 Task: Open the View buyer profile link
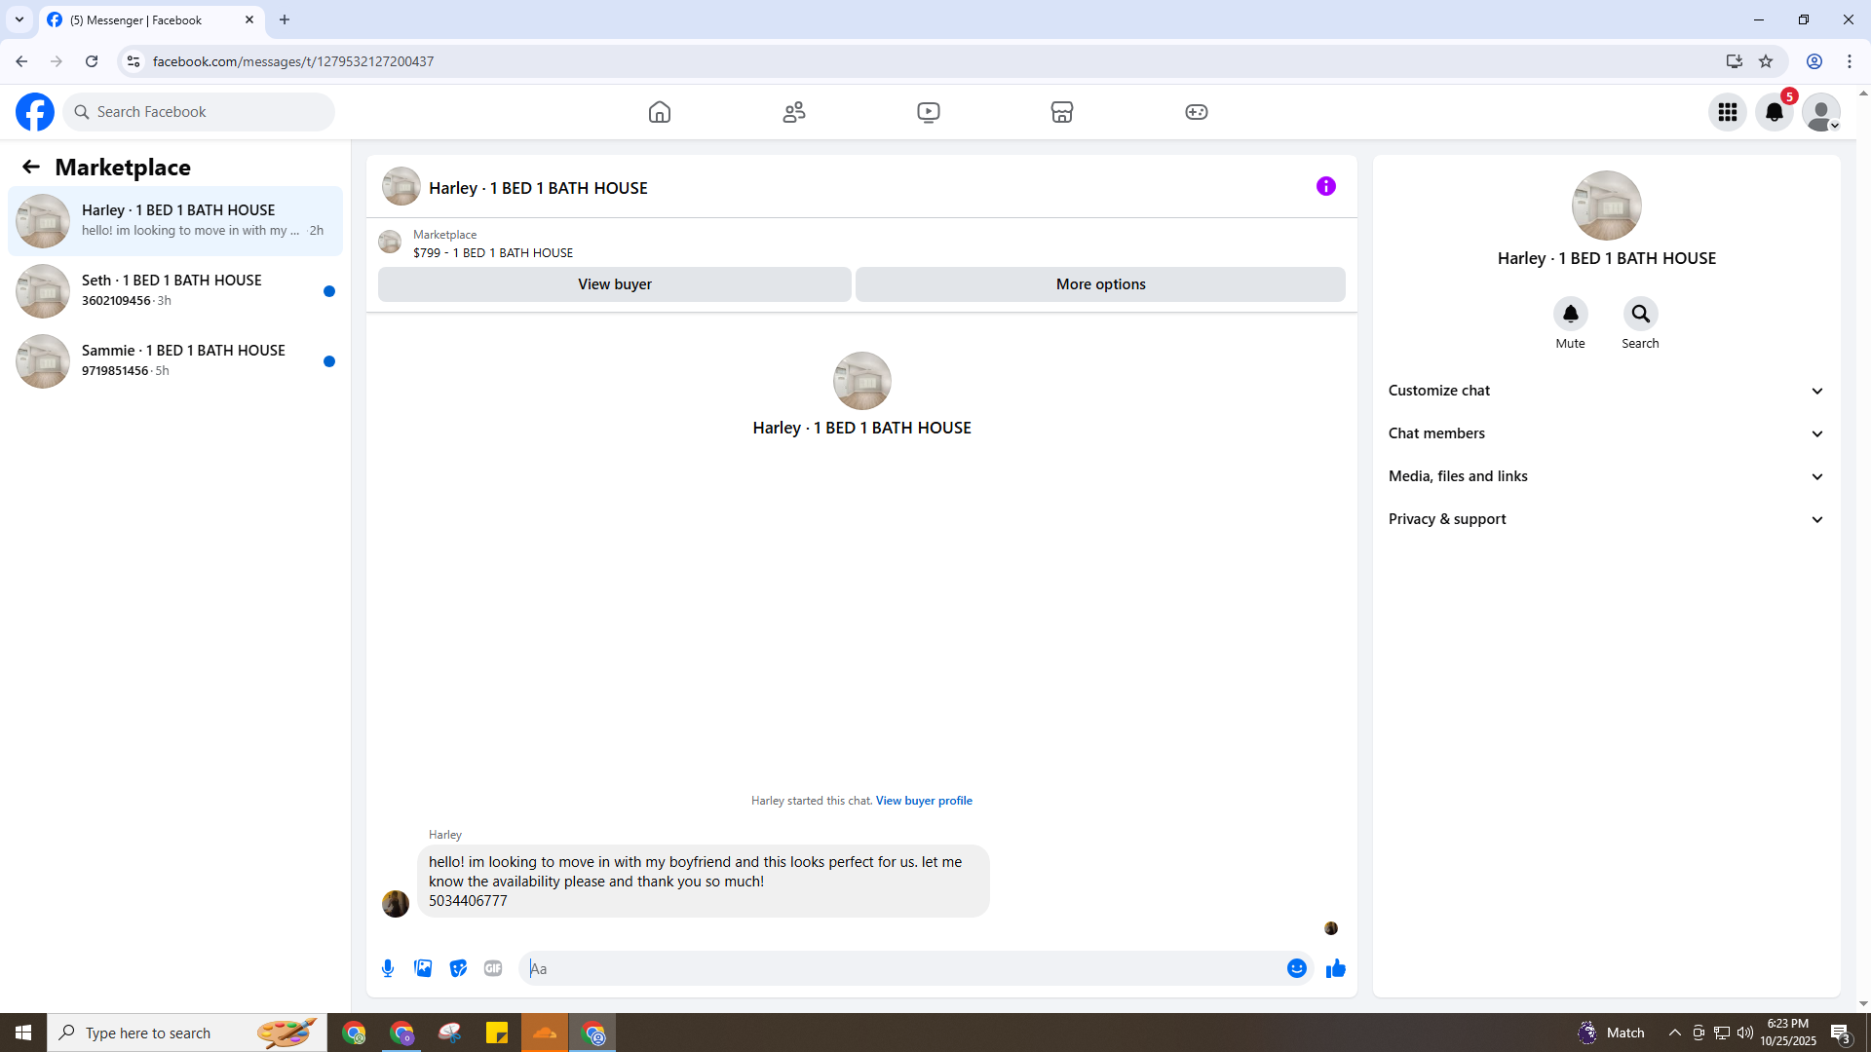pyautogui.click(x=923, y=801)
